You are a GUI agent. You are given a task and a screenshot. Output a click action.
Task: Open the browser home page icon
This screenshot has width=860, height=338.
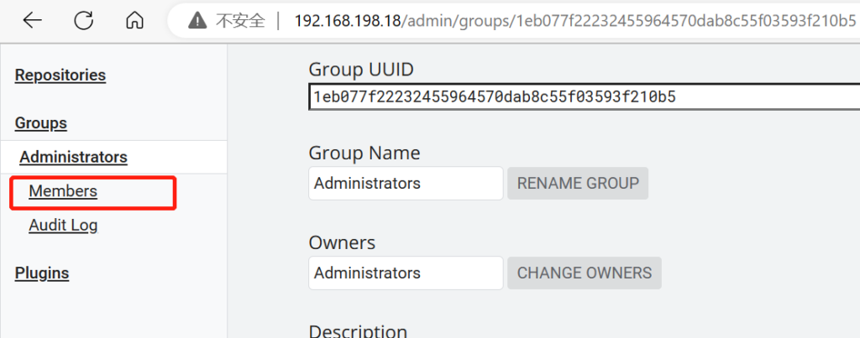click(134, 21)
